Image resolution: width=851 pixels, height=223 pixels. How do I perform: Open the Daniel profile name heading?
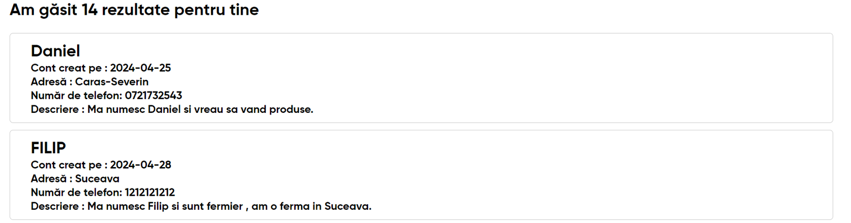tap(55, 51)
